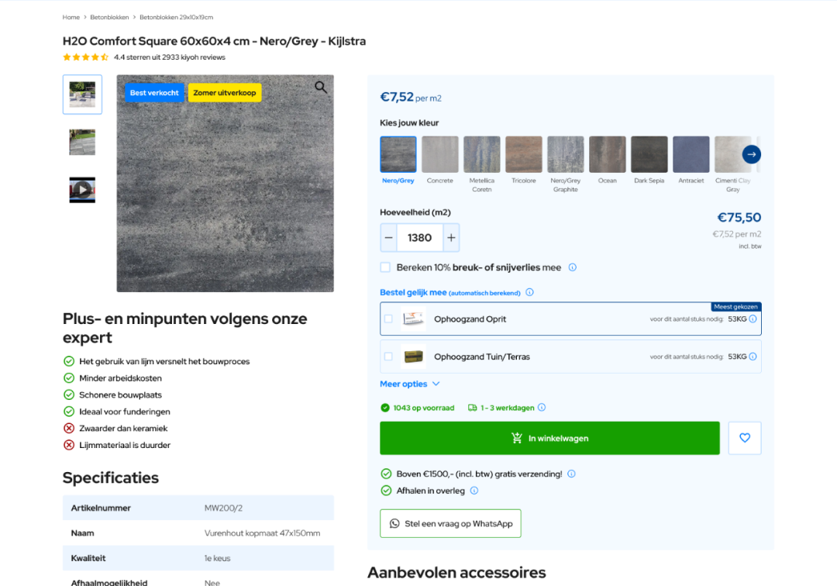Click the Ophoogzand Tuin/Terras product image

tap(414, 357)
